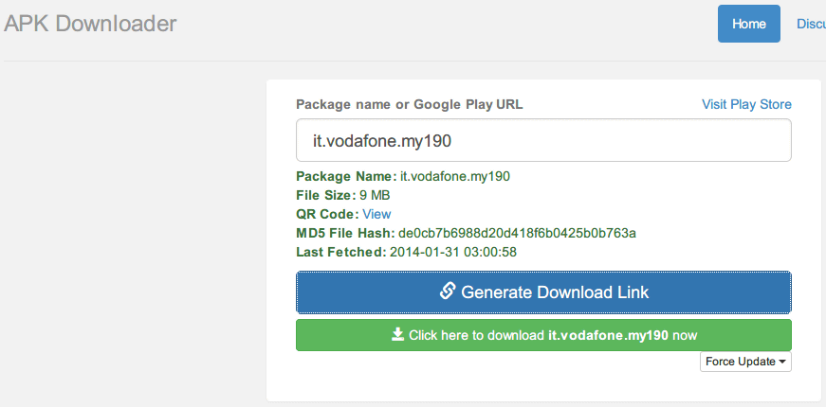
Task: Click the Package name or Google Play URL label
Action: tap(410, 104)
